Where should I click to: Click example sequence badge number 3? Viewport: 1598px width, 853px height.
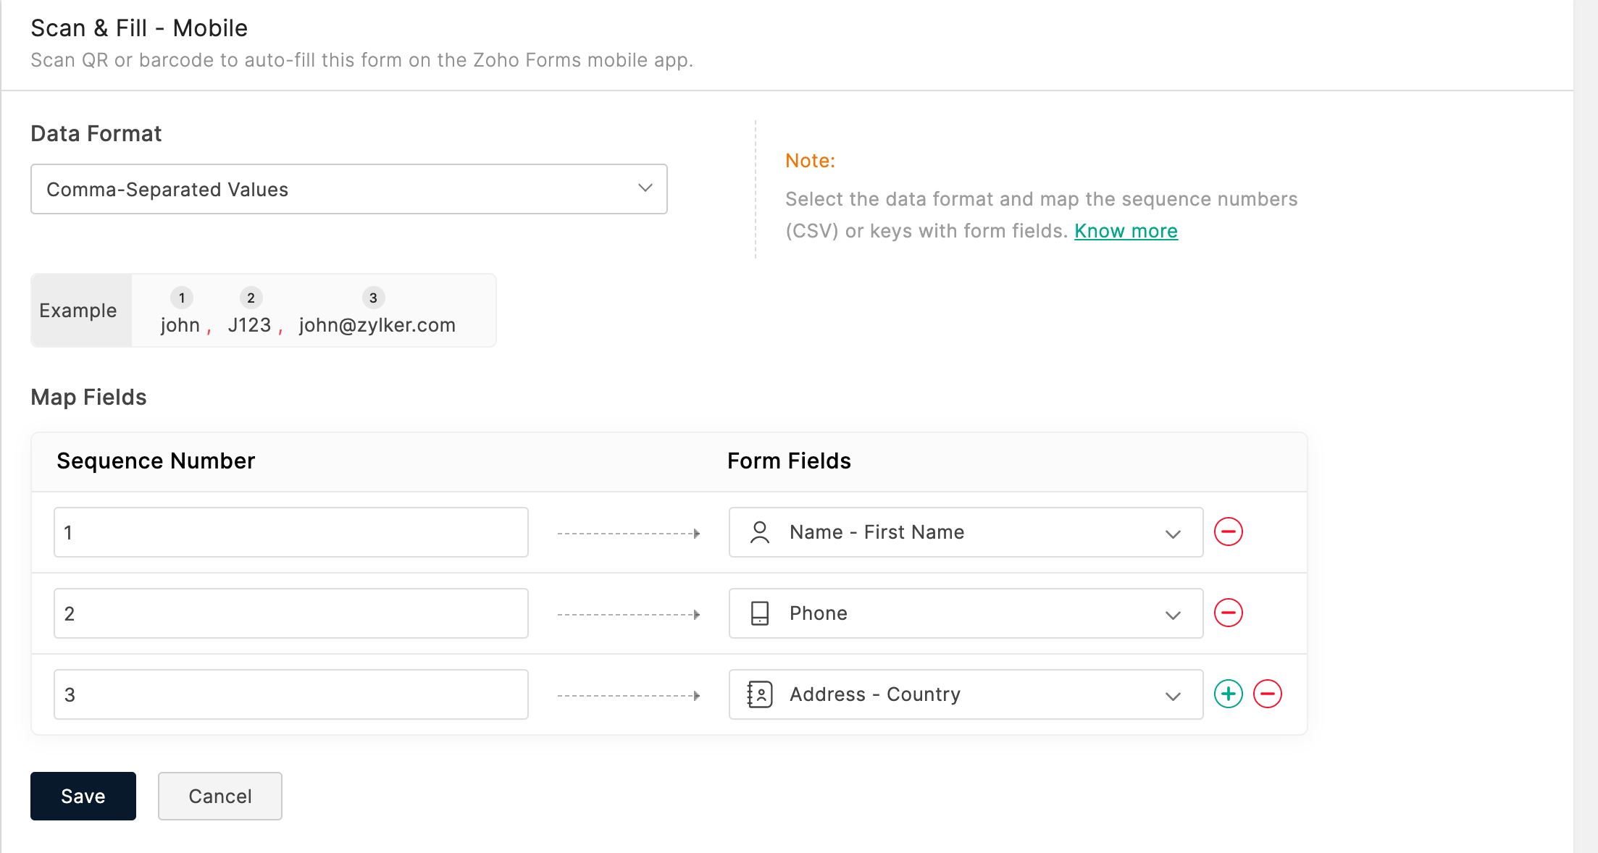(373, 298)
